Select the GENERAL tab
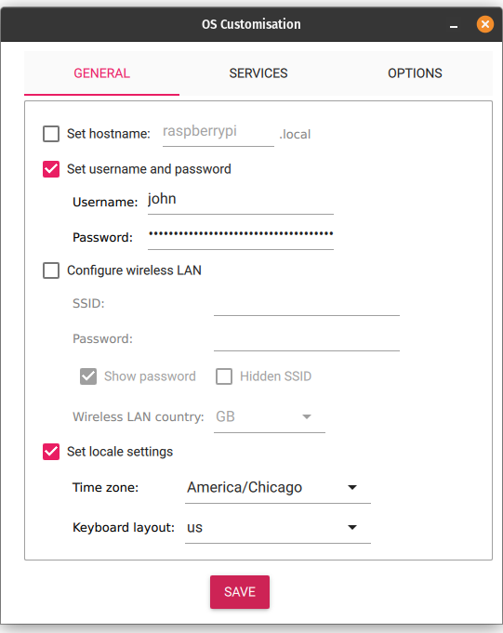Viewport: 503px width, 633px height. (101, 73)
